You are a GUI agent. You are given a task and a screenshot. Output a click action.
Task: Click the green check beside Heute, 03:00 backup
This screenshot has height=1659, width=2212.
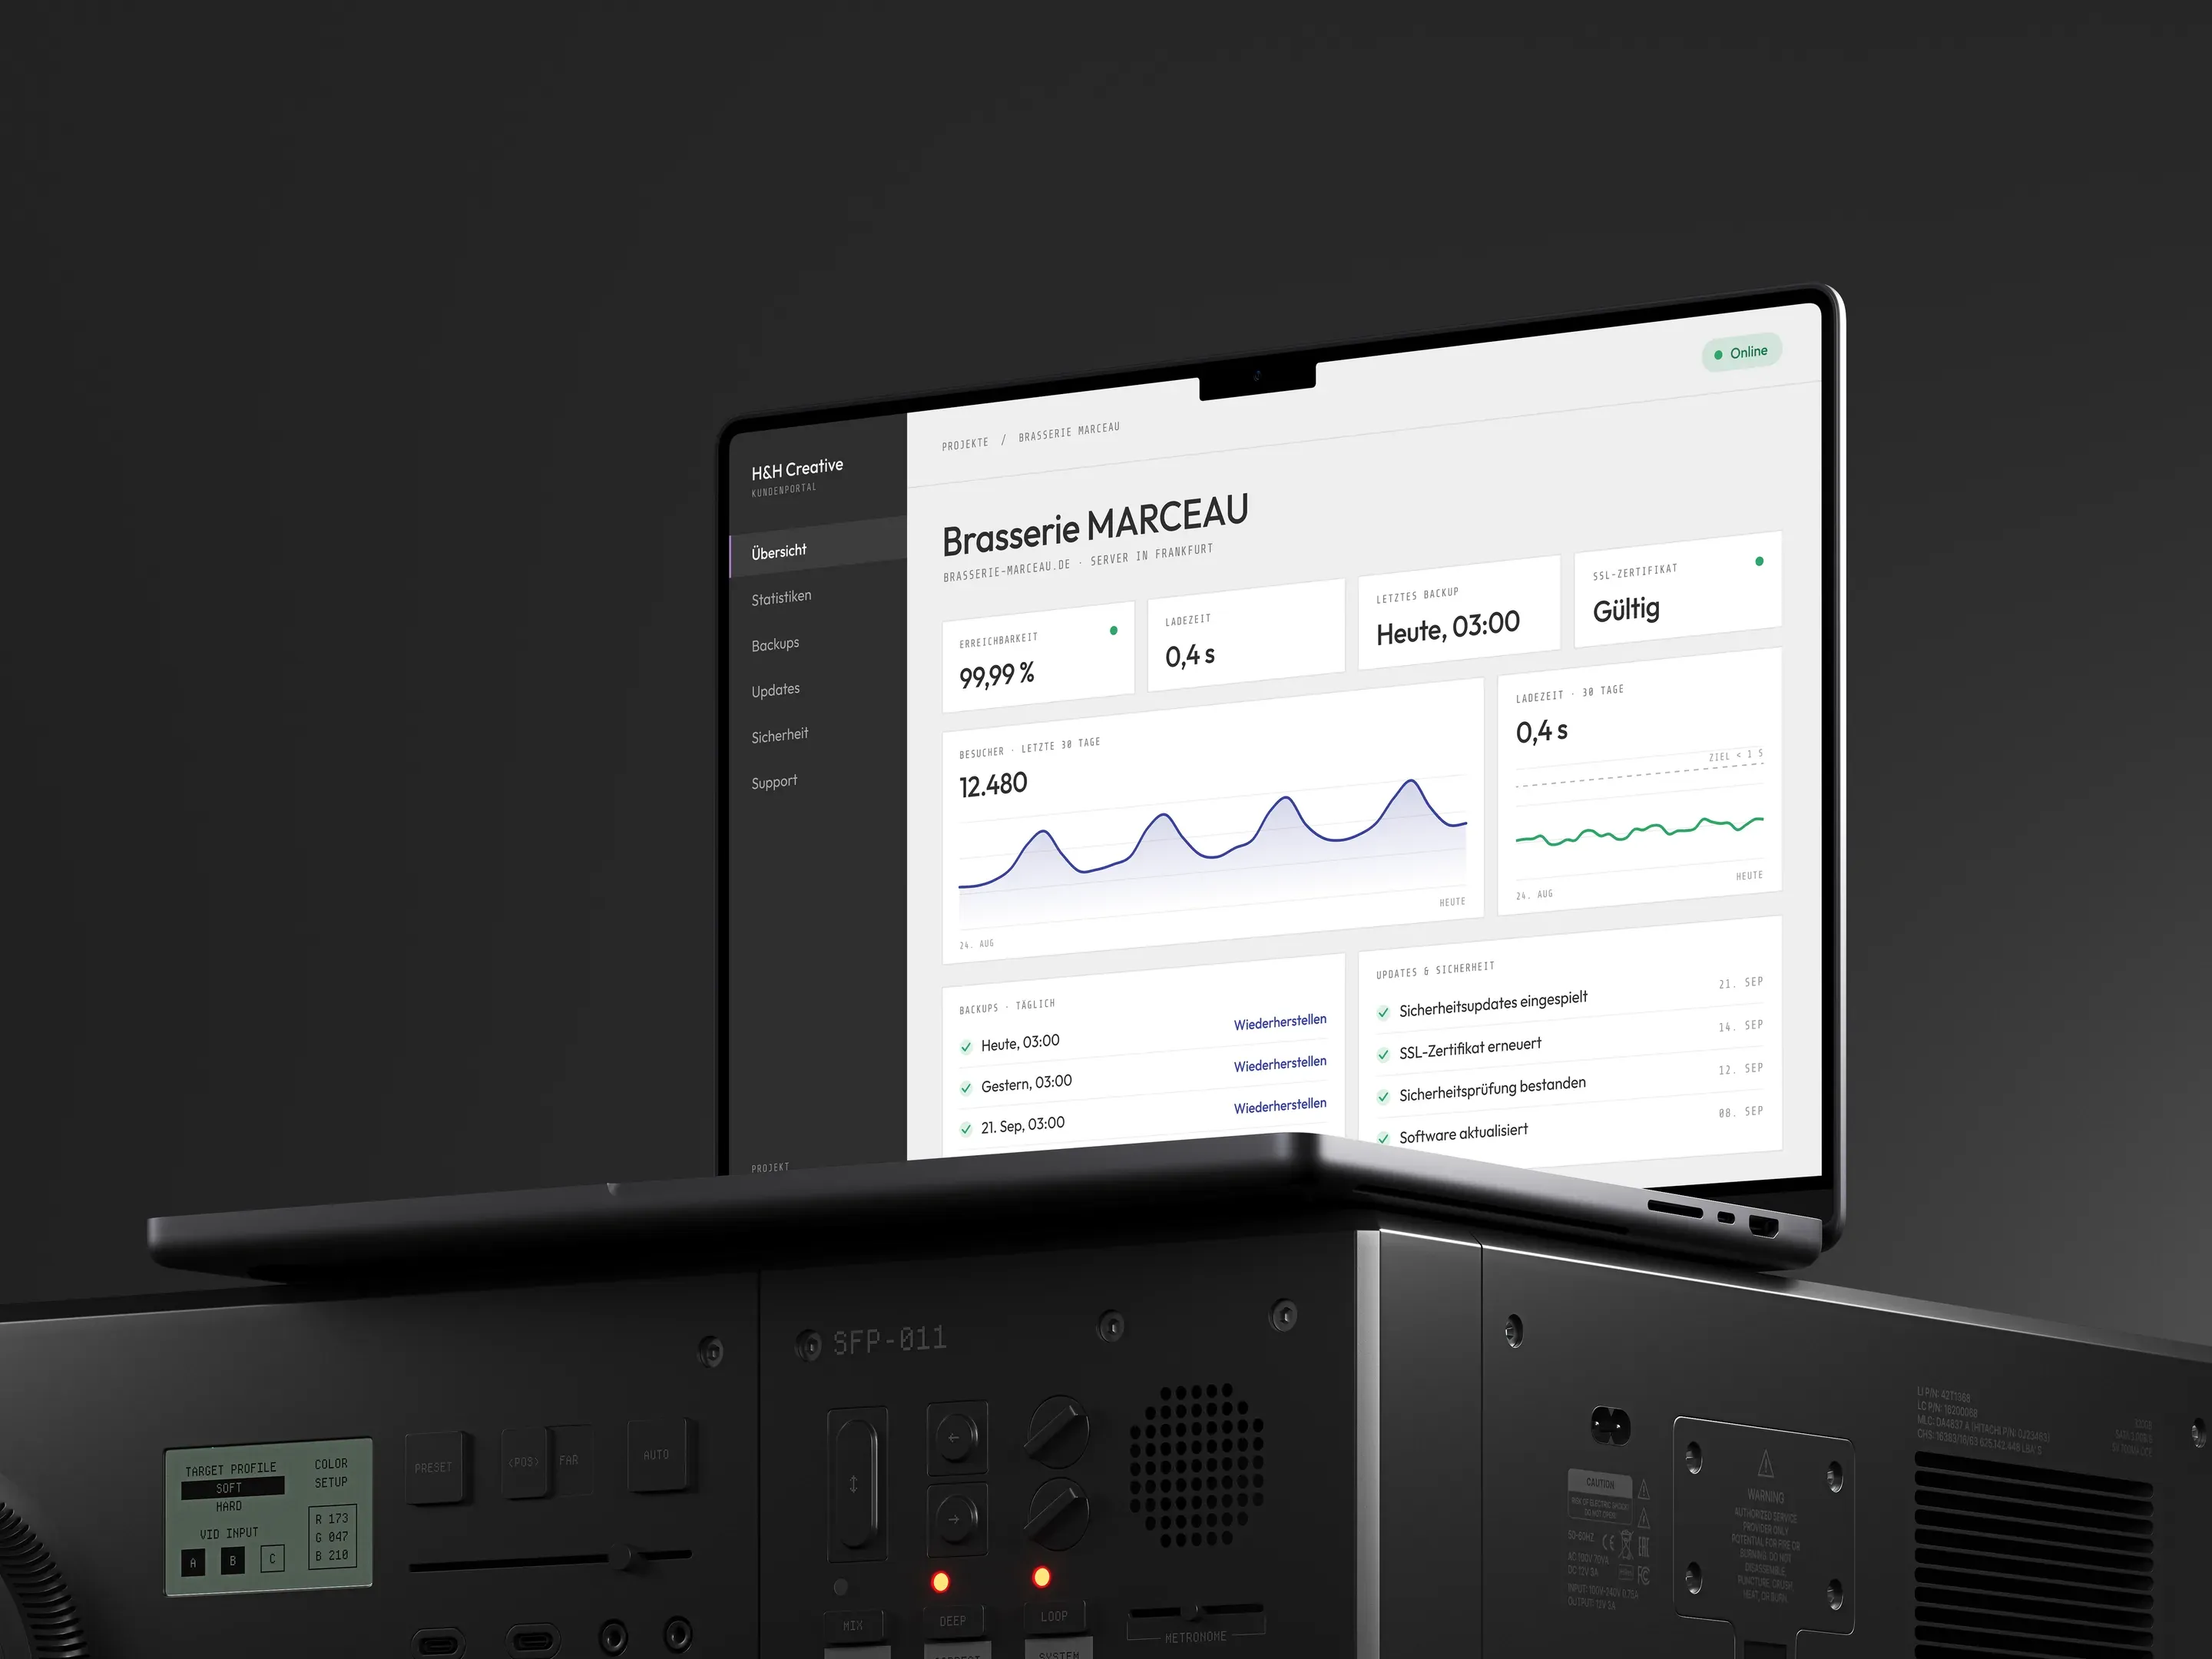tap(966, 1047)
